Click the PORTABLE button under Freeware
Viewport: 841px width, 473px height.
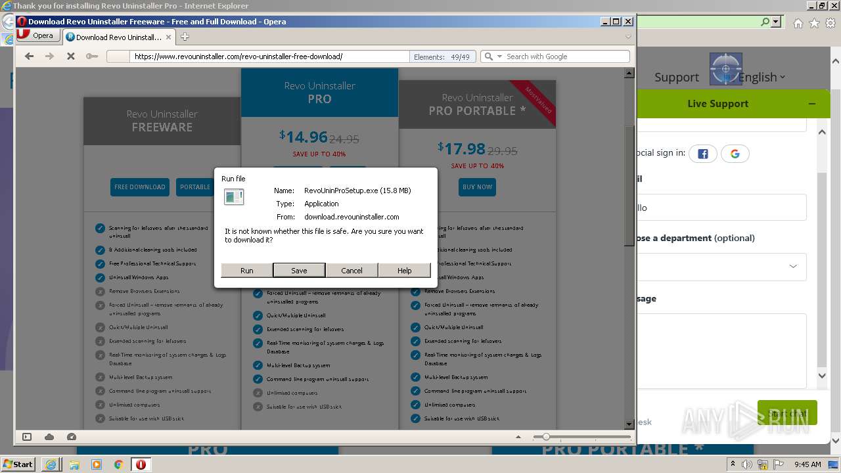195,187
